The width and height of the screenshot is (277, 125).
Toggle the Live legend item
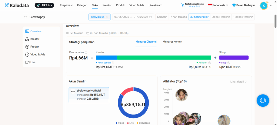pos(130,123)
